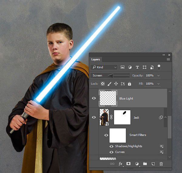Filter for adjustment layers icon

[x=130, y=67]
